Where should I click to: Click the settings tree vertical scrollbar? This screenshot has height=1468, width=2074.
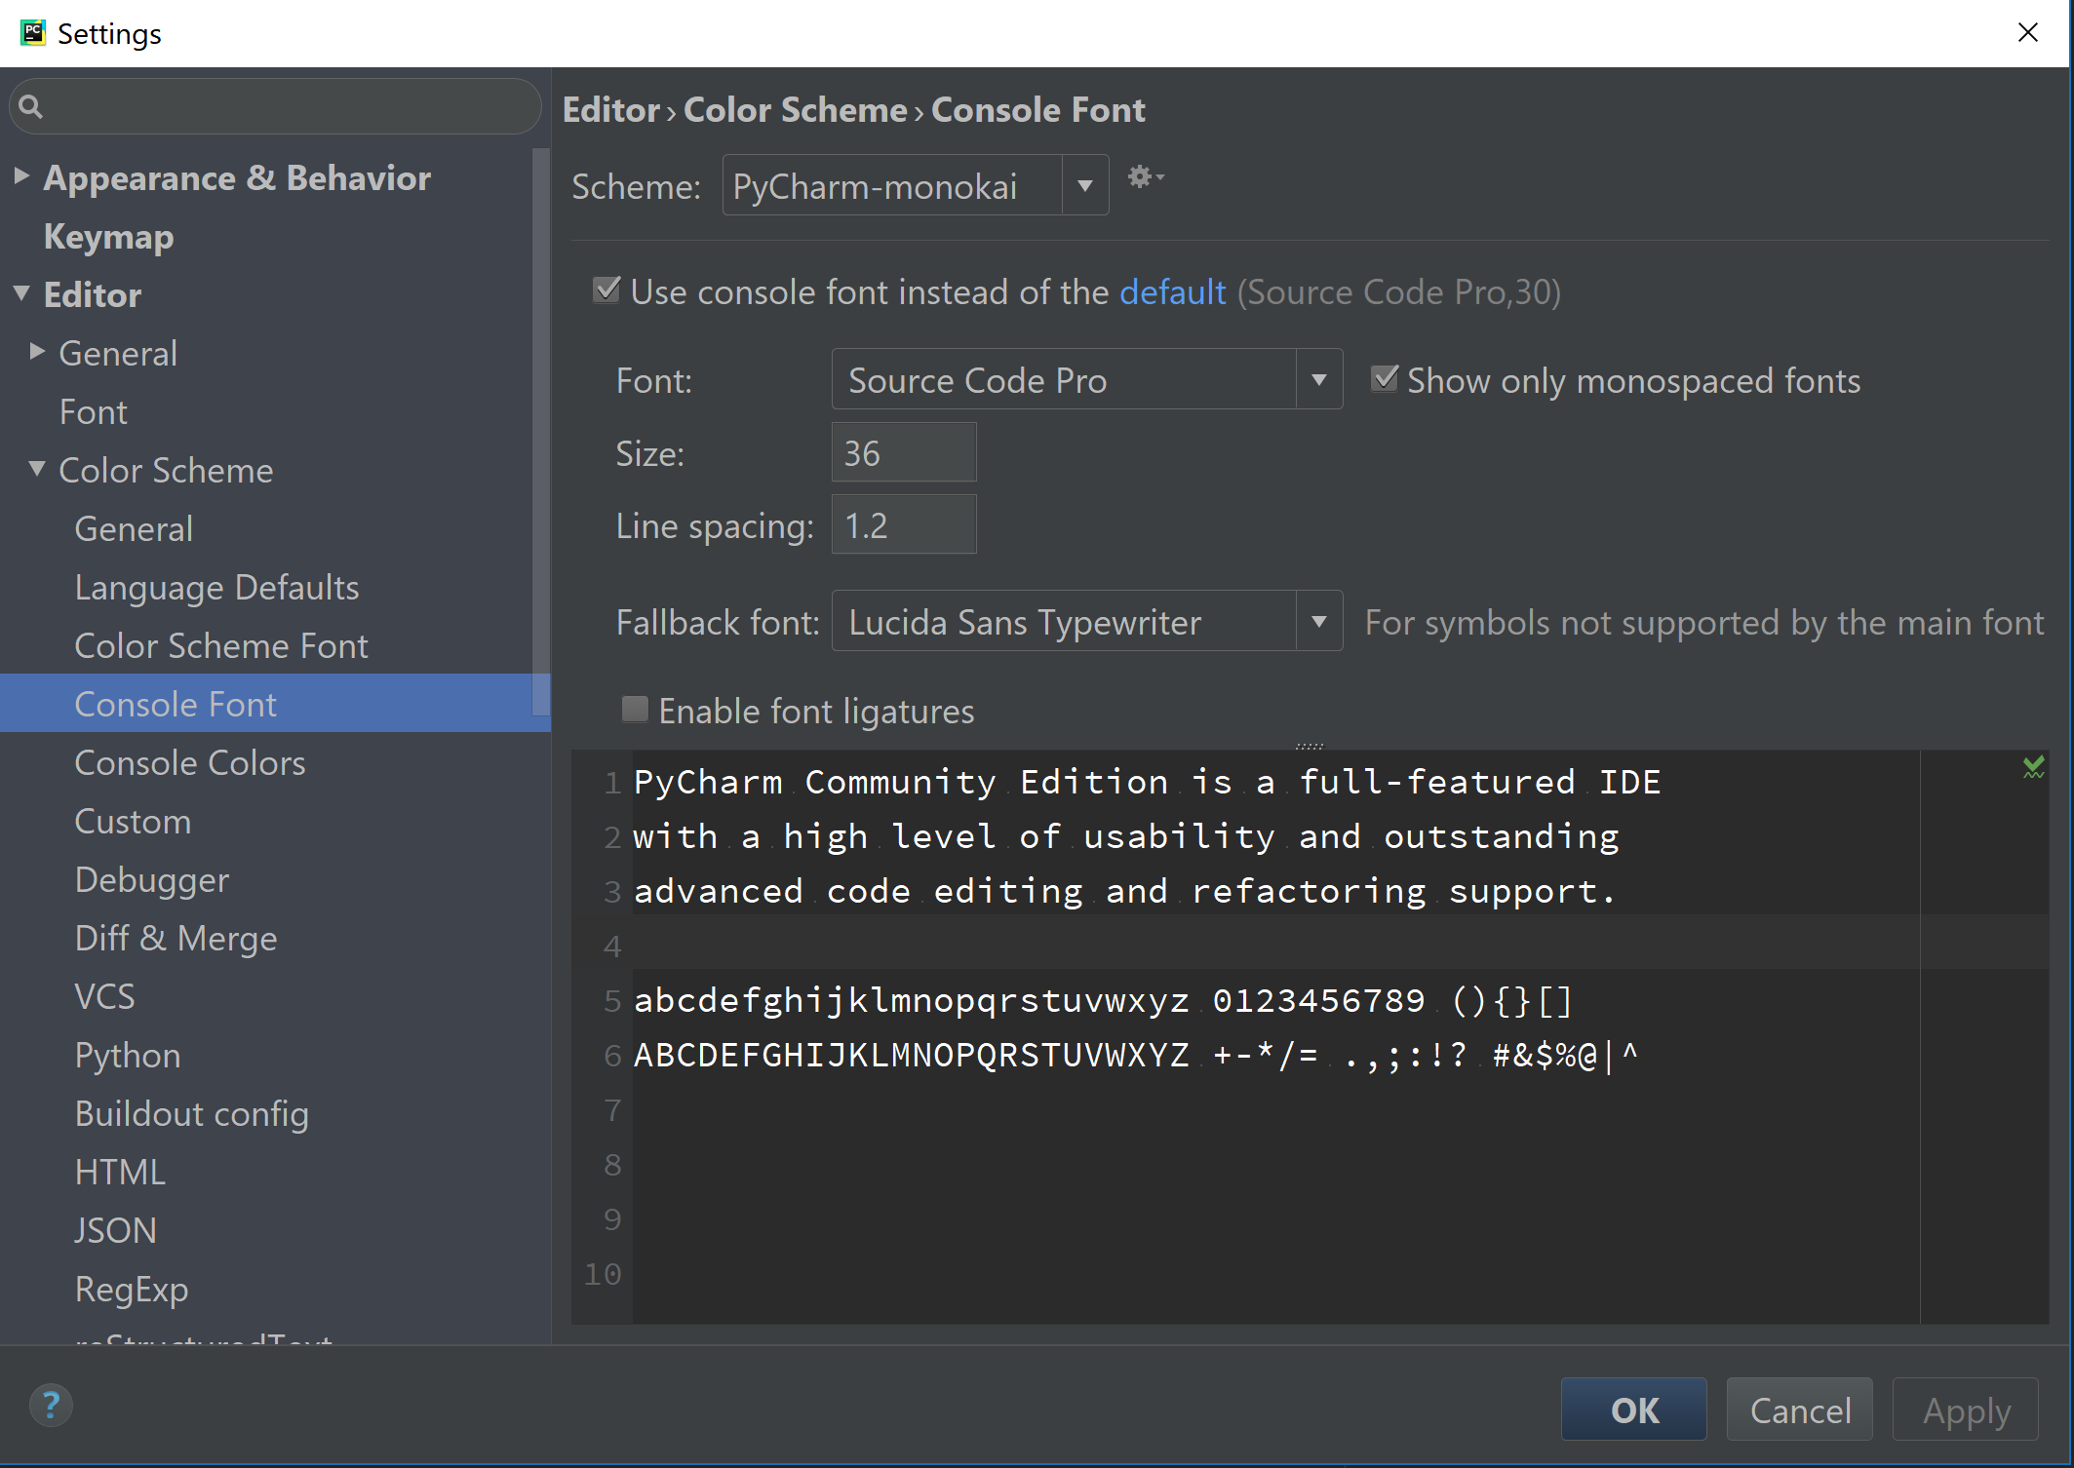click(x=541, y=434)
